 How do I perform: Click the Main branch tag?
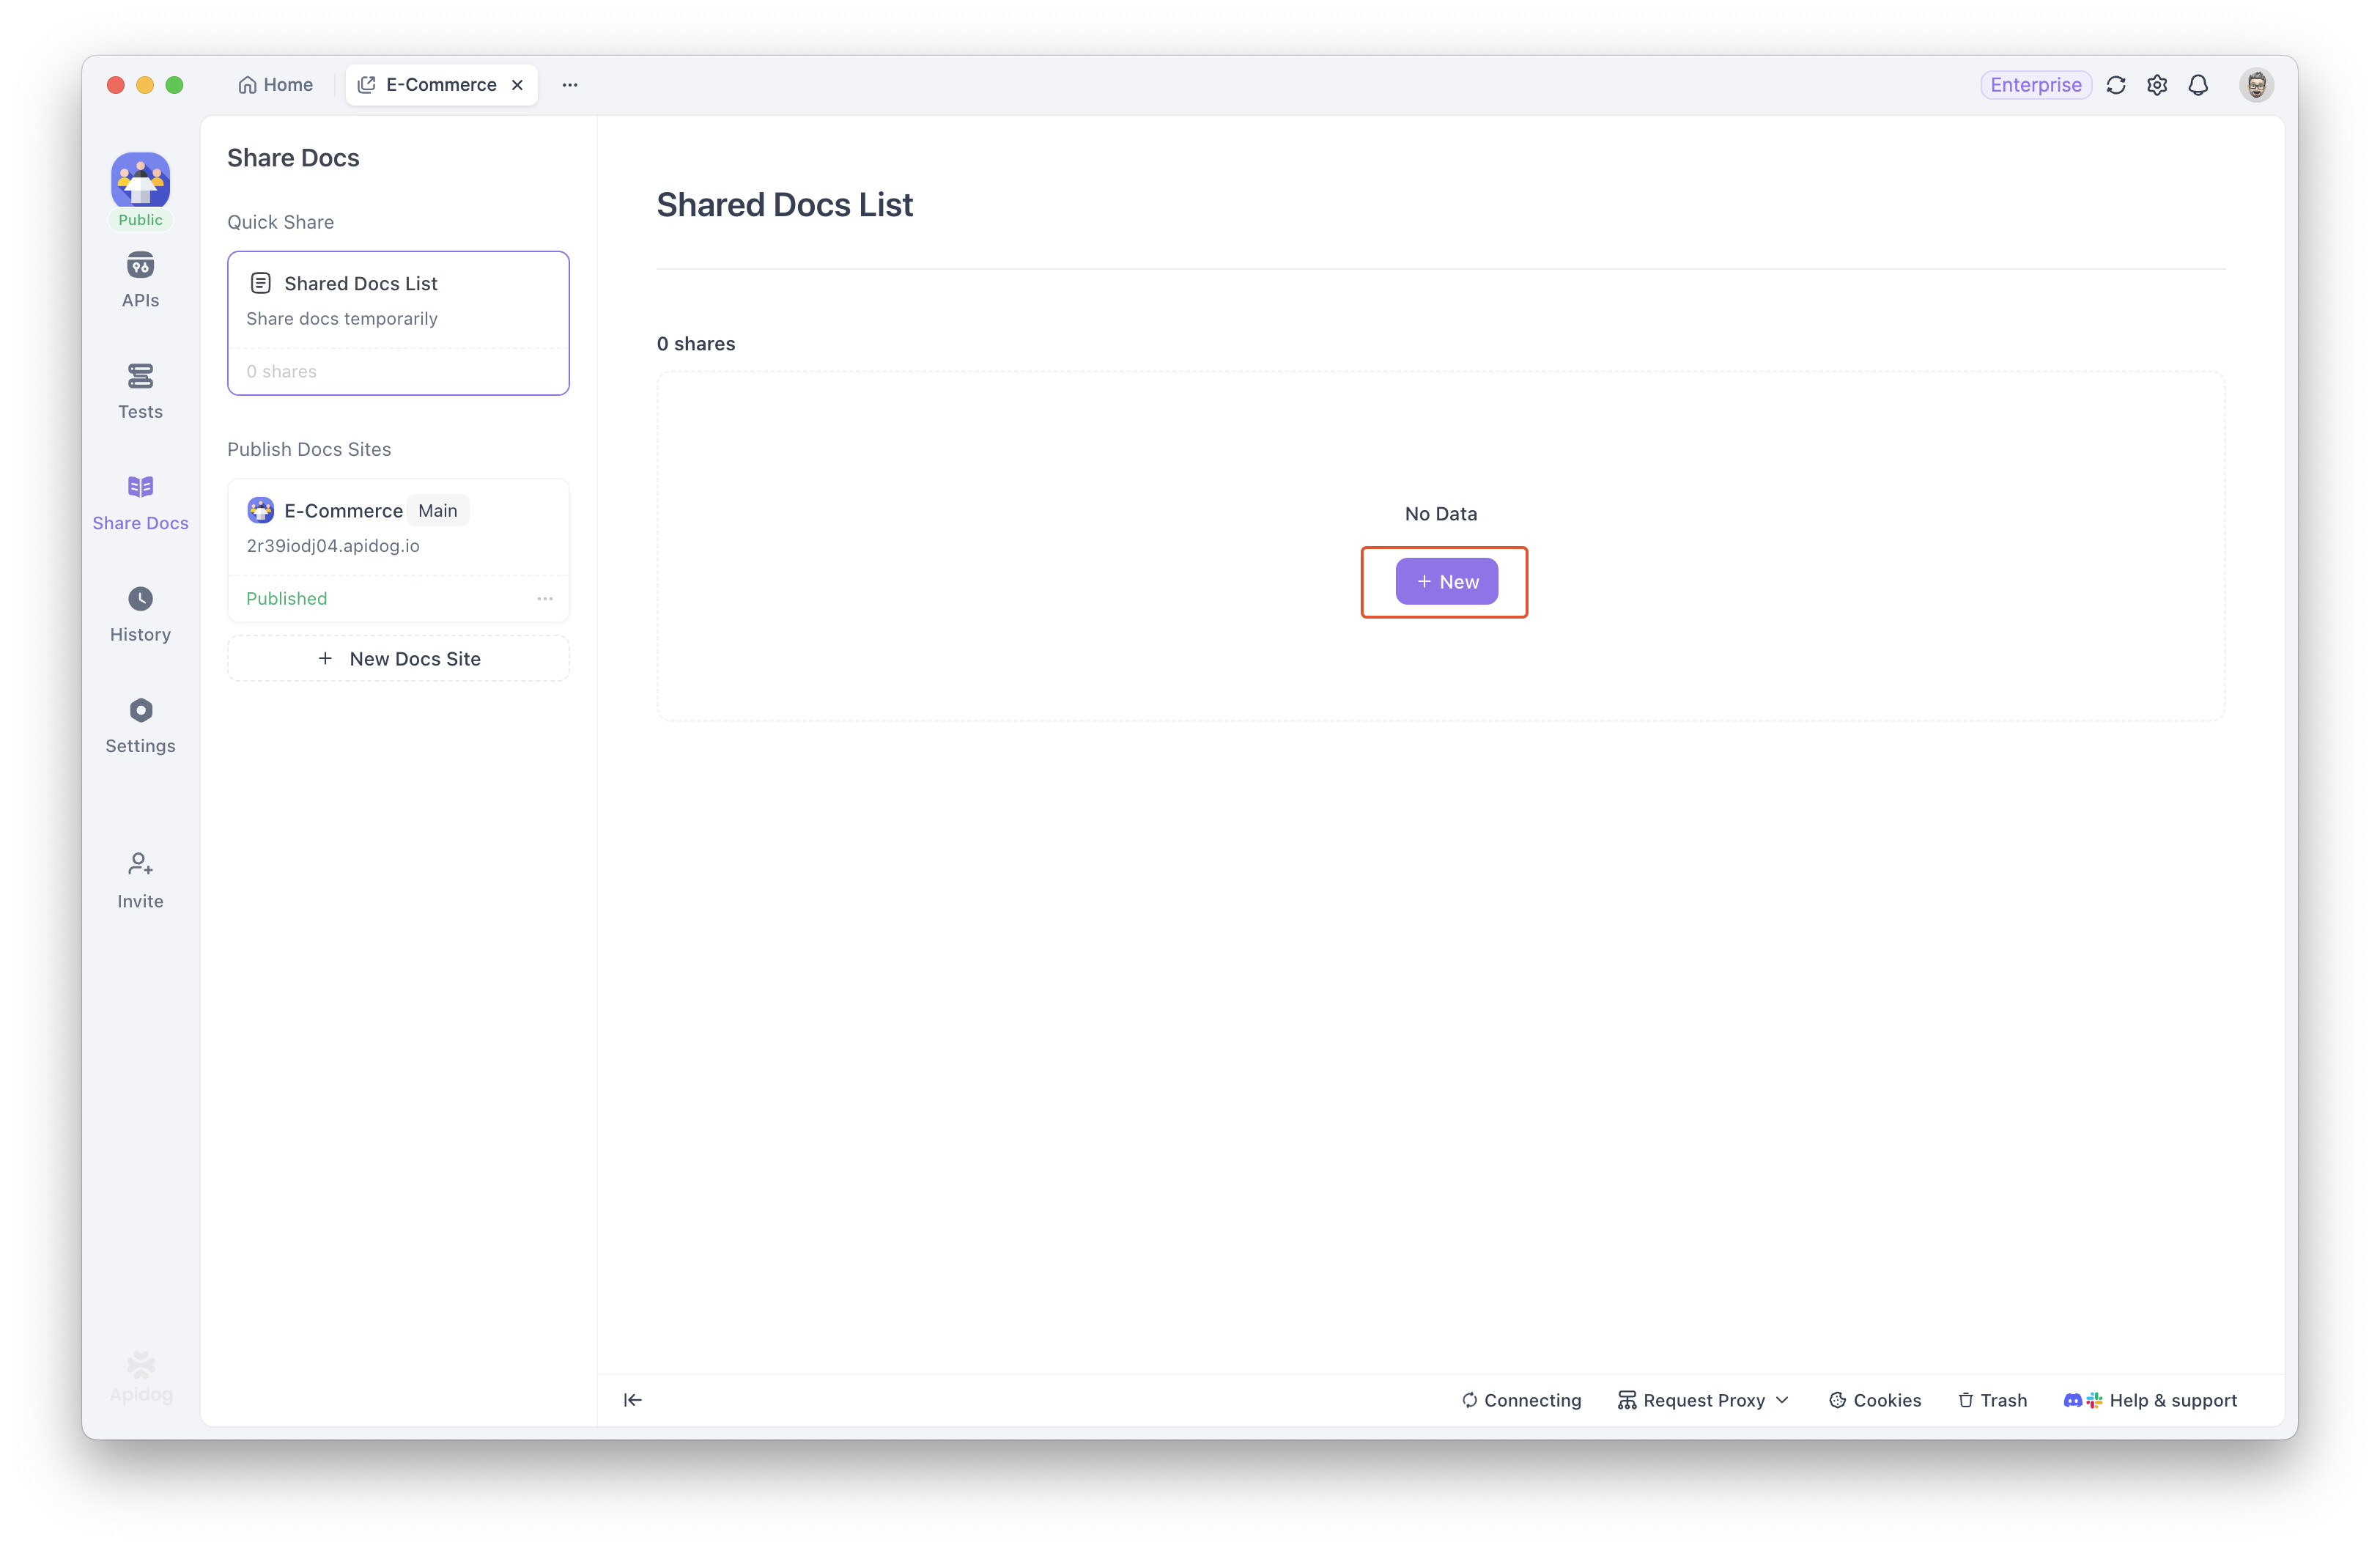click(437, 510)
